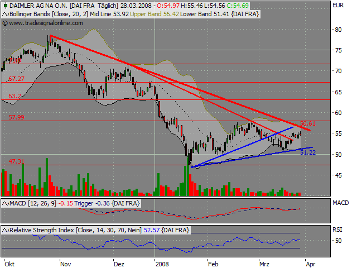The image size is (357, 268).
Task: Click the 2008 marker on the time axis
Action: (x=162, y=262)
